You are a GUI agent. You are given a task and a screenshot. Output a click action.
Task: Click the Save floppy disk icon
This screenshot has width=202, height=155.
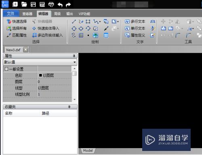coord(33,4)
